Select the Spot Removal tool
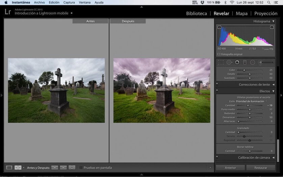283x177 pixels. [229, 62]
